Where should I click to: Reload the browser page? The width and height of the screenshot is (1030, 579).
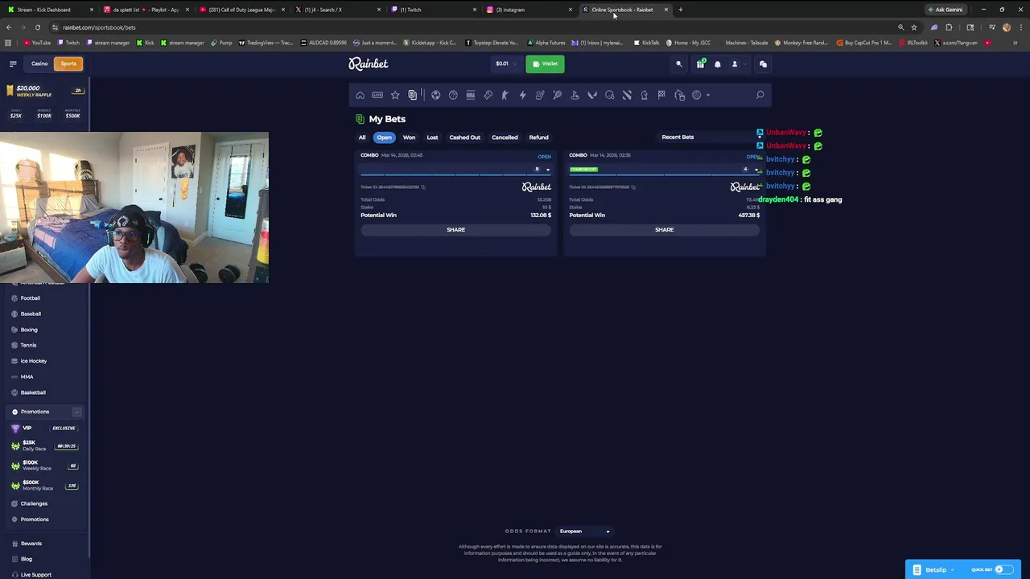point(38,27)
